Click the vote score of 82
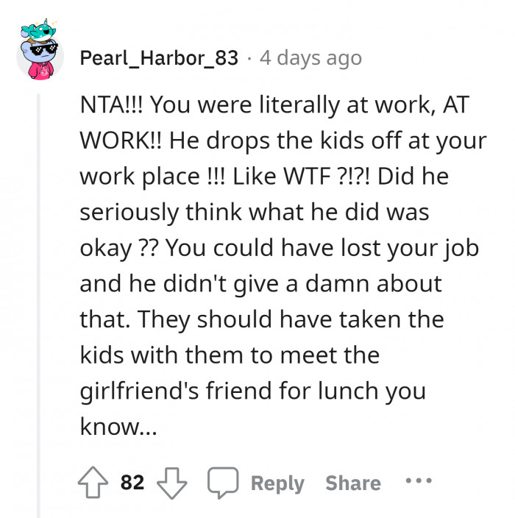Viewport: 515px width, 518px height. [132, 483]
